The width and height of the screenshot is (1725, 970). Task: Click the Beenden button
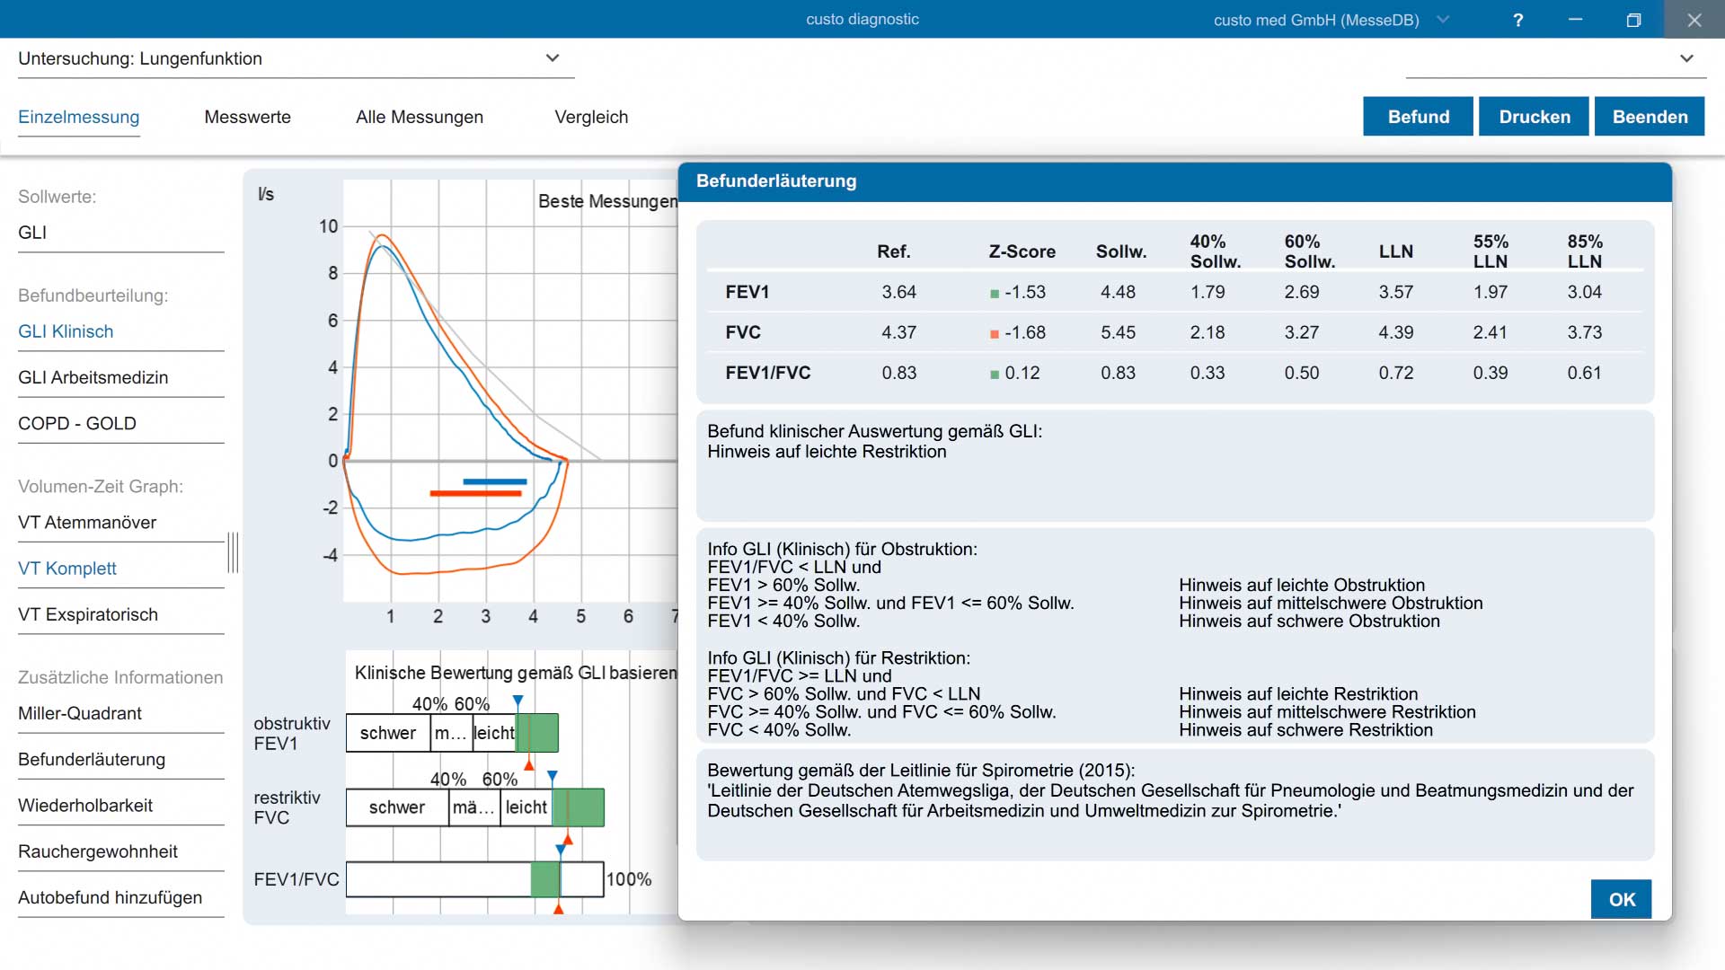pos(1650,117)
